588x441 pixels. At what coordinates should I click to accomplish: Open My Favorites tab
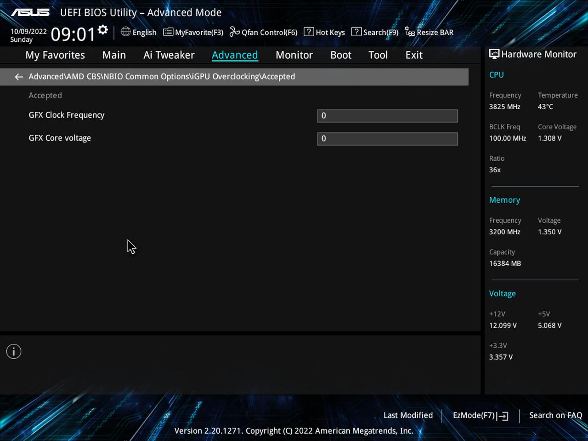pos(55,55)
